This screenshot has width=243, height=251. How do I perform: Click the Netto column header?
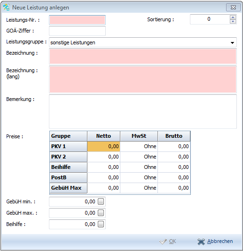click(104, 136)
